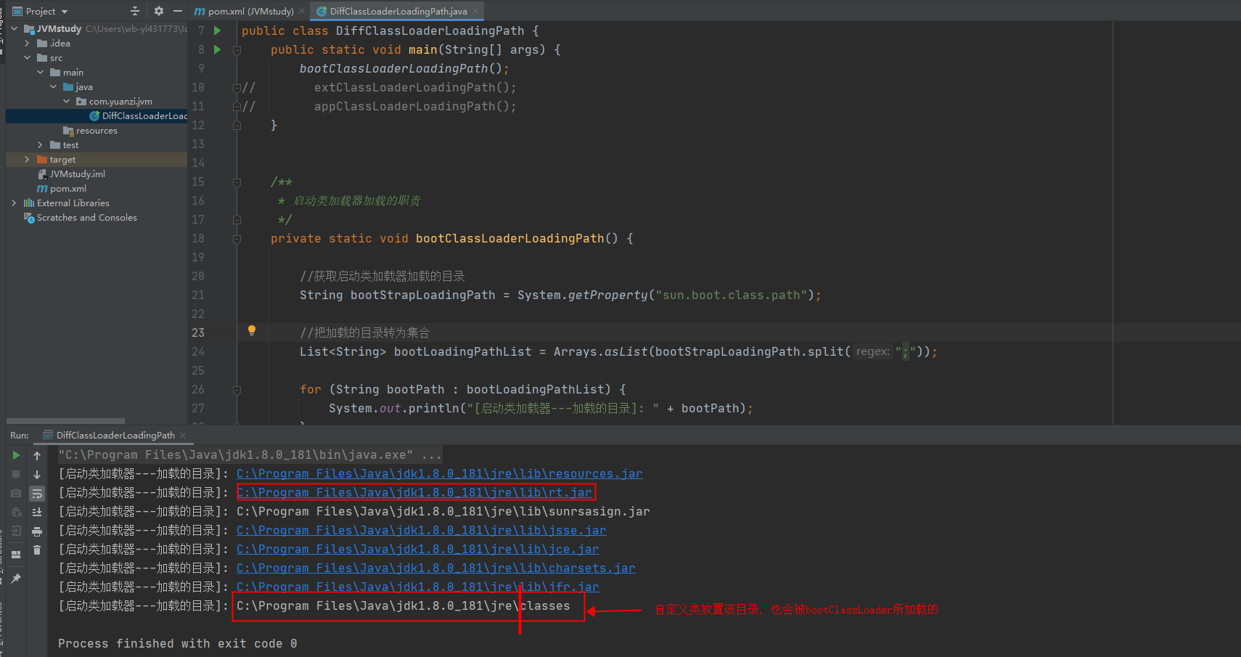1241x657 pixels.
Task: Open the jsse.jar path link
Action: 422,531
